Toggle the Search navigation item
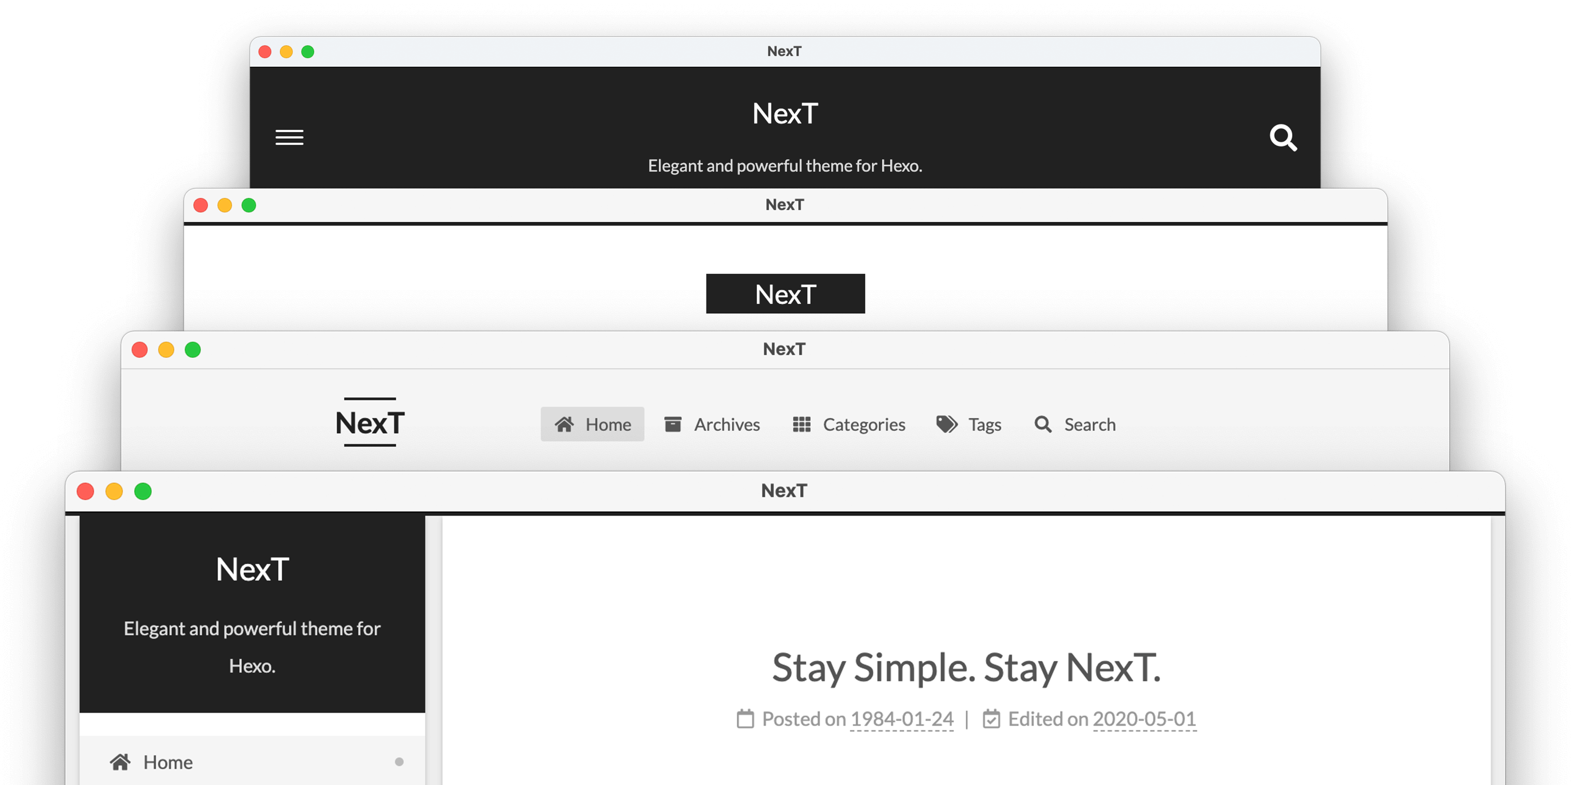 (1076, 422)
